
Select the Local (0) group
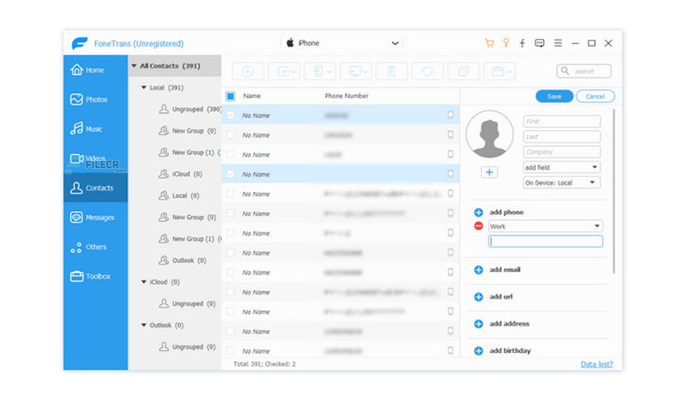coord(179,195)
